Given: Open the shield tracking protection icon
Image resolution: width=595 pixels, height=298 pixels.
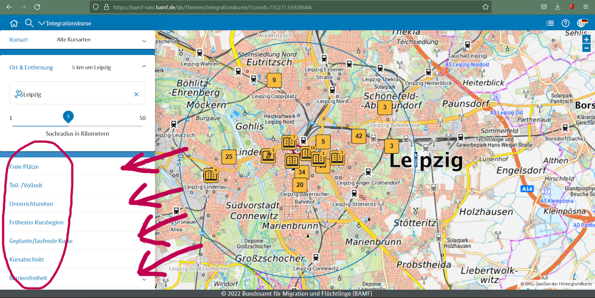Looking at the screenshot, I should coord(96,7).
